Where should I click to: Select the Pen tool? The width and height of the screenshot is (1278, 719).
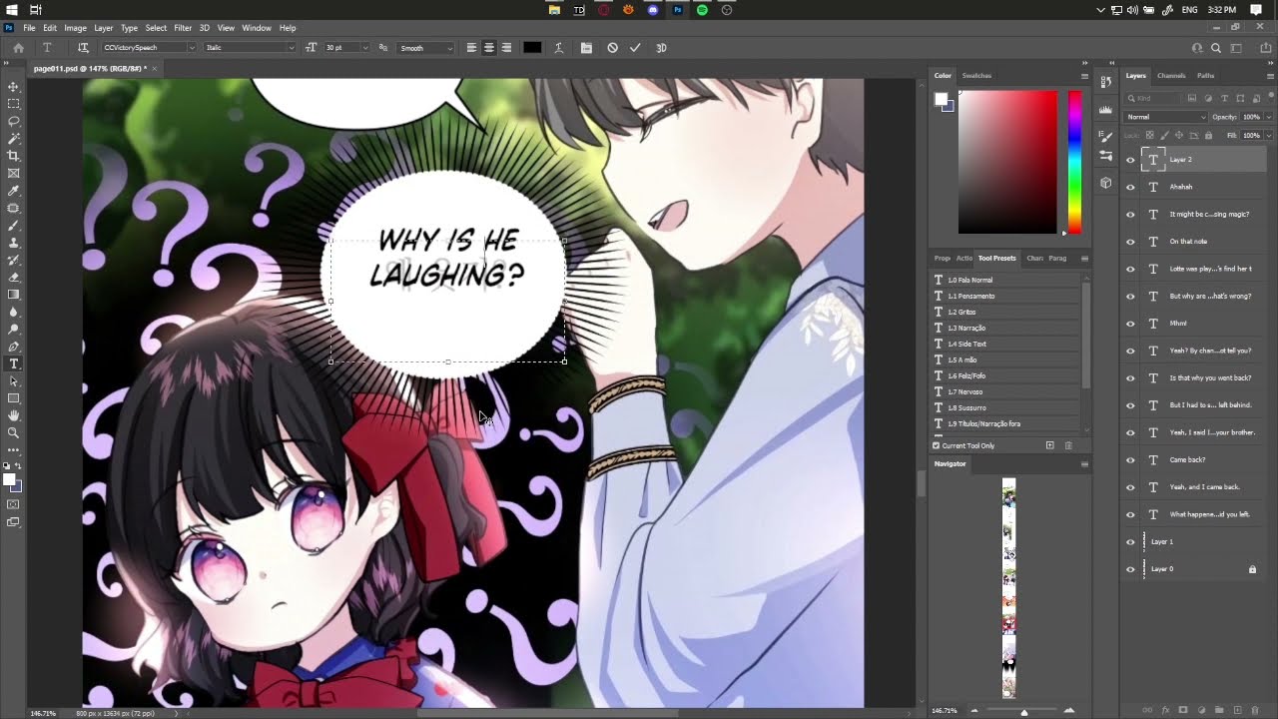click(x=14, y=347)
